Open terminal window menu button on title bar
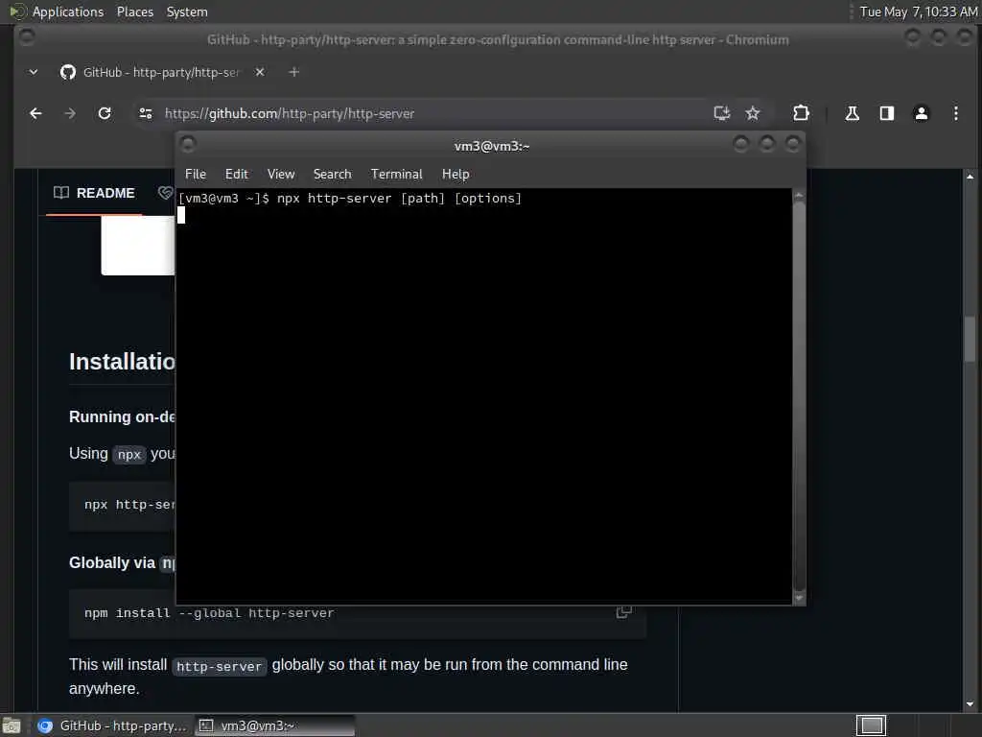 188,146
